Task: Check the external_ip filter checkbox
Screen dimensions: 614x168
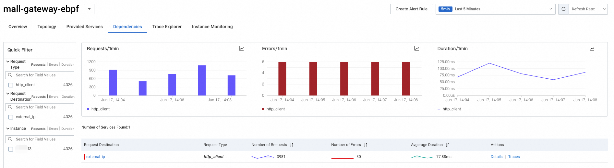Action: tap(11, 117)
